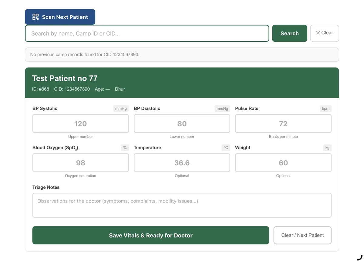The height and width of the screenshot is (262, 364).
Task: Focus the search by name, Camp ID or CID field
Action: click(x=147, y=33)
